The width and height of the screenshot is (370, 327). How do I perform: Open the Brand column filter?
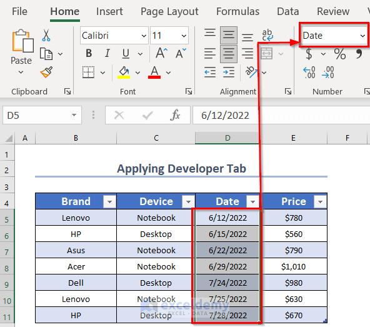click(109, 201)
